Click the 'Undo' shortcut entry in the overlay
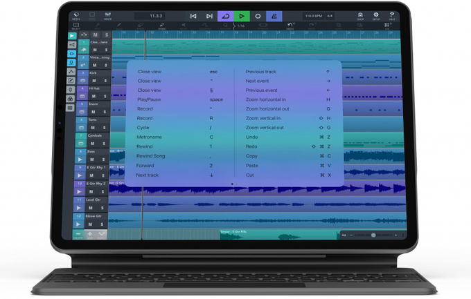This screenshot has height=299, width=471. coord(251,137)
